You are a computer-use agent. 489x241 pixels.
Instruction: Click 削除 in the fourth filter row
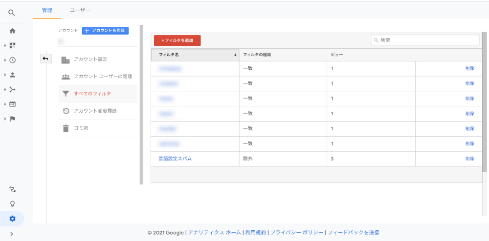(x=469, y=114)
